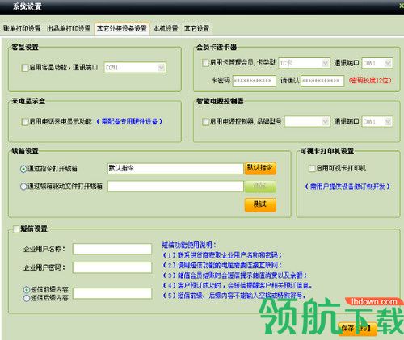The image size is (404, 340).
Task: Expand 会员卡读卡器 通讯端口 COM1 dropdown
Action: click(377, 63)
